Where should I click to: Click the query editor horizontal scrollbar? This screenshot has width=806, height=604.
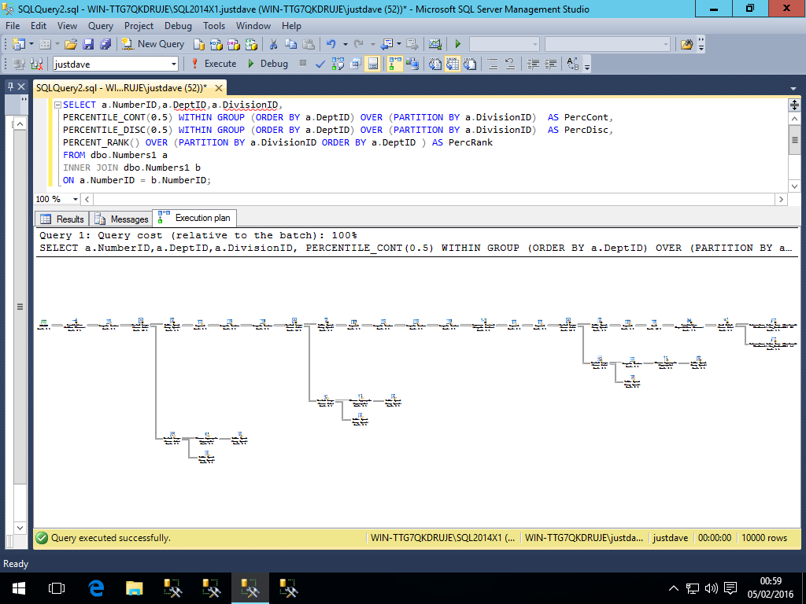click(433, 199)
